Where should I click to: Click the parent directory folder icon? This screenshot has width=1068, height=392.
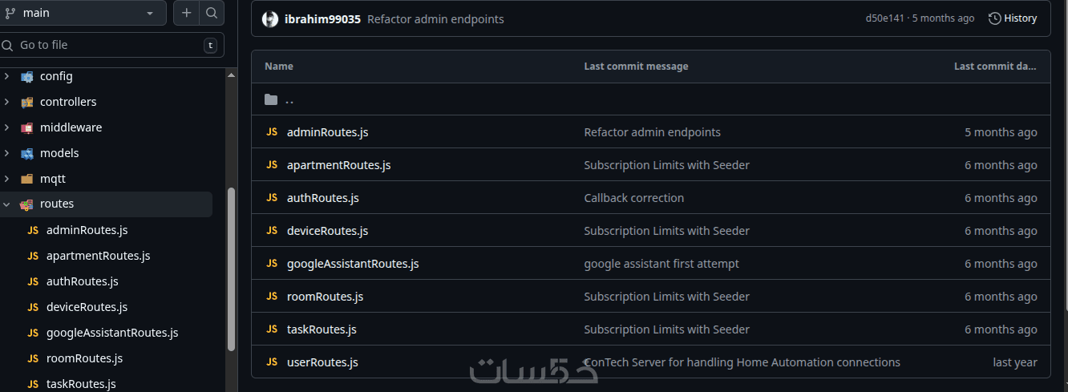tap(271, 99)
